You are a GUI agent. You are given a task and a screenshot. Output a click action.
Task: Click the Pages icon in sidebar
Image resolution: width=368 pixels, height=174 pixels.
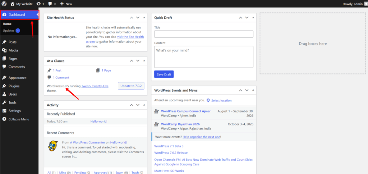(4, 59)
